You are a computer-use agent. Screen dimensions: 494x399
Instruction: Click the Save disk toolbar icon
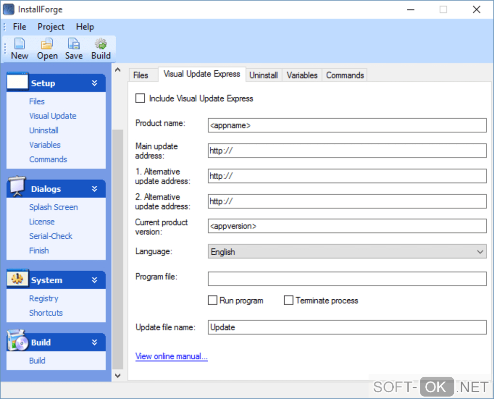(x=74, y=45)
